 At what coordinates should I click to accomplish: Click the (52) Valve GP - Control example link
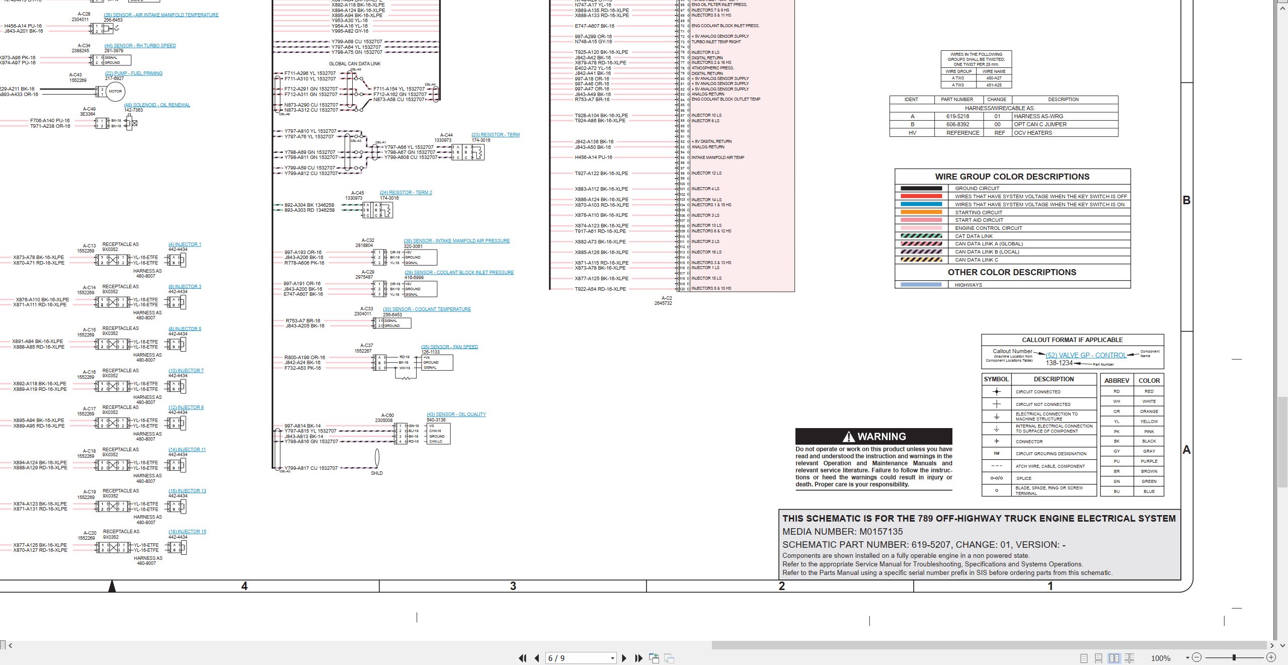[x=1086, y=355]
